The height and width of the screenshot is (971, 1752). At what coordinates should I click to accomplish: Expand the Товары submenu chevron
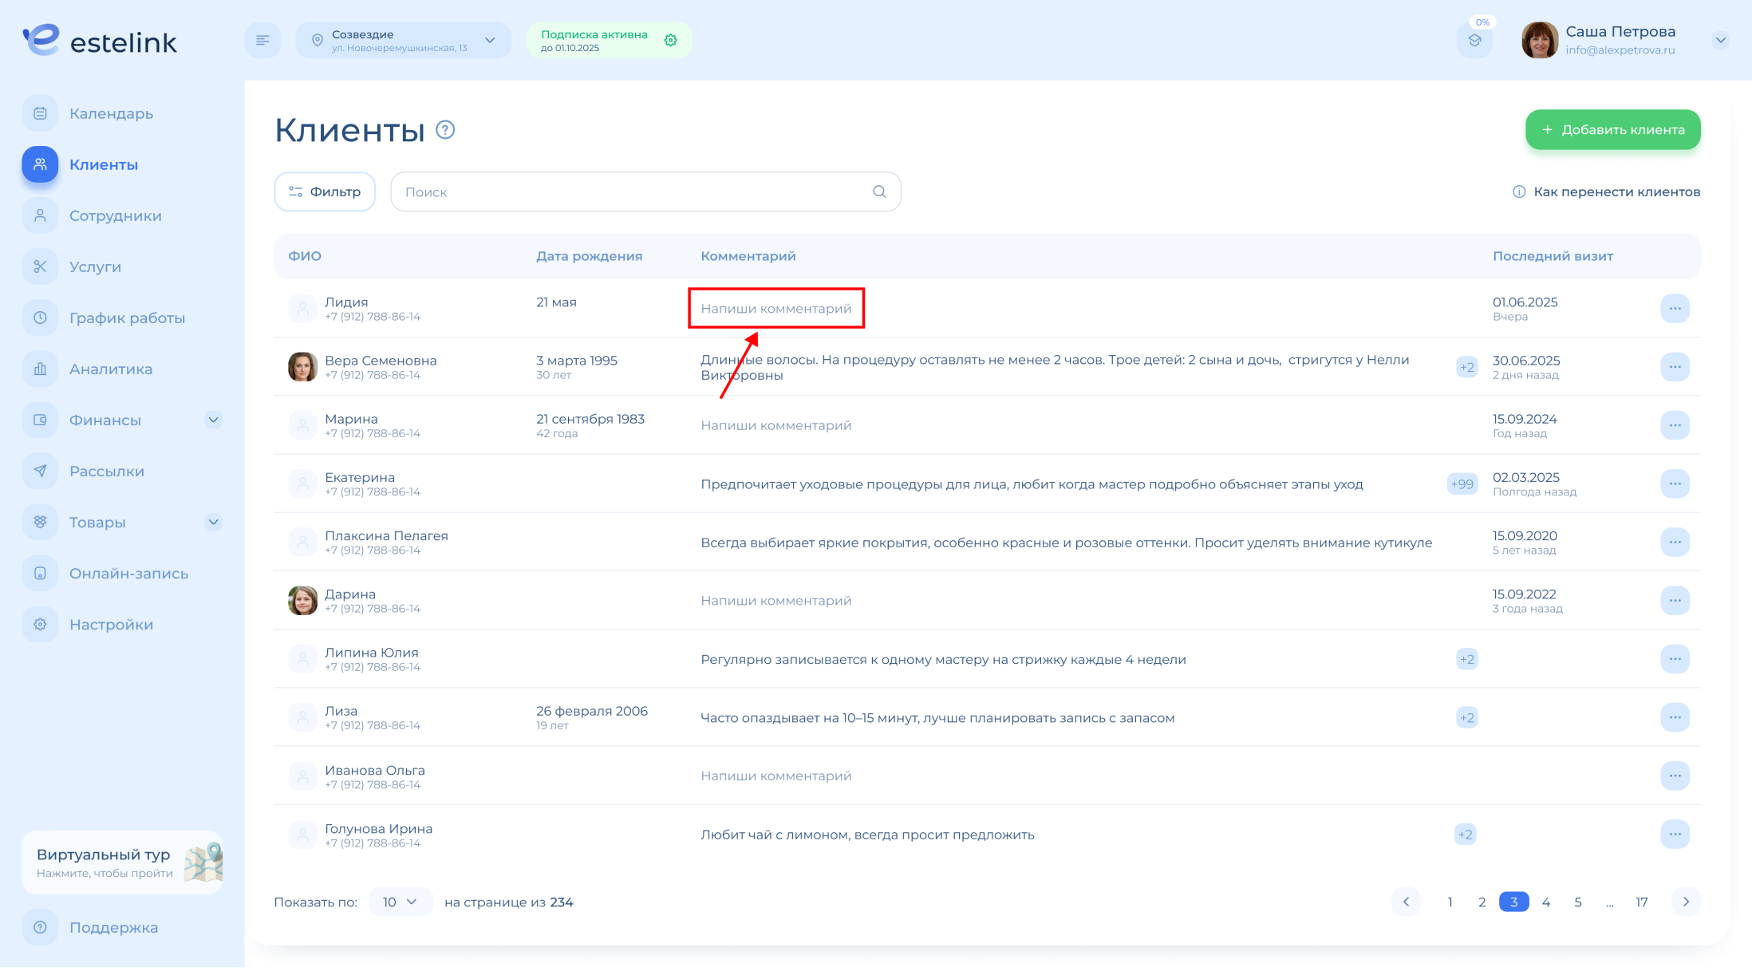tap(213, 522)
